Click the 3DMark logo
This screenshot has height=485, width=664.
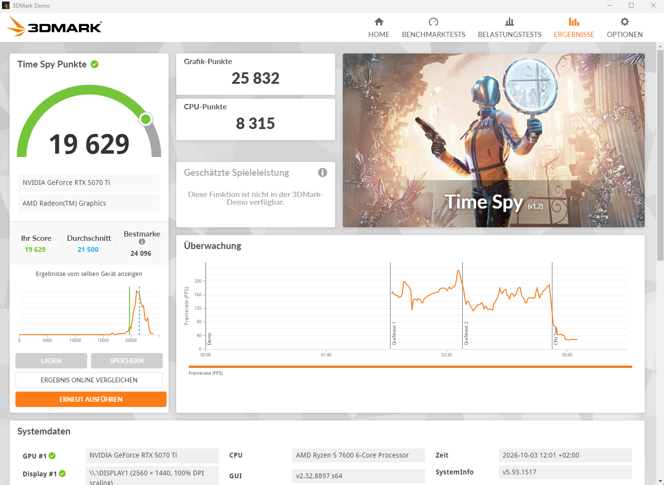tap(54, 26)
